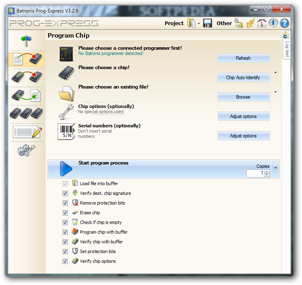
Task: Click the shield icon next to Set protection bits
Action: (x=75, y=251)
